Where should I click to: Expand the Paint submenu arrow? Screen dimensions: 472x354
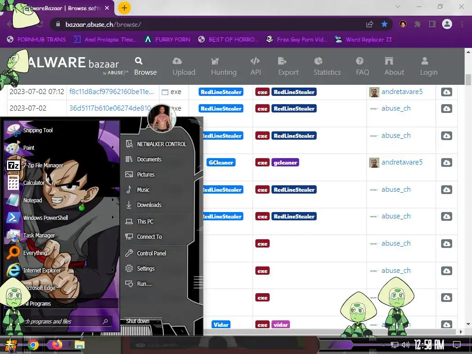coord(113,147)
